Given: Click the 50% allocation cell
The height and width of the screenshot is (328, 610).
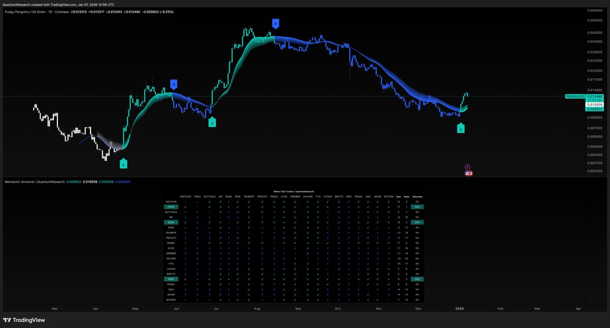Looking at the screenshot, I should [417, 207].
